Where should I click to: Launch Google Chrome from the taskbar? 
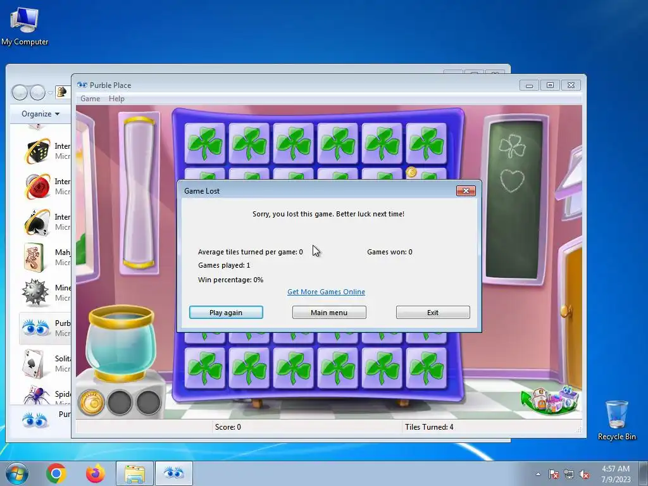(56, 473)
